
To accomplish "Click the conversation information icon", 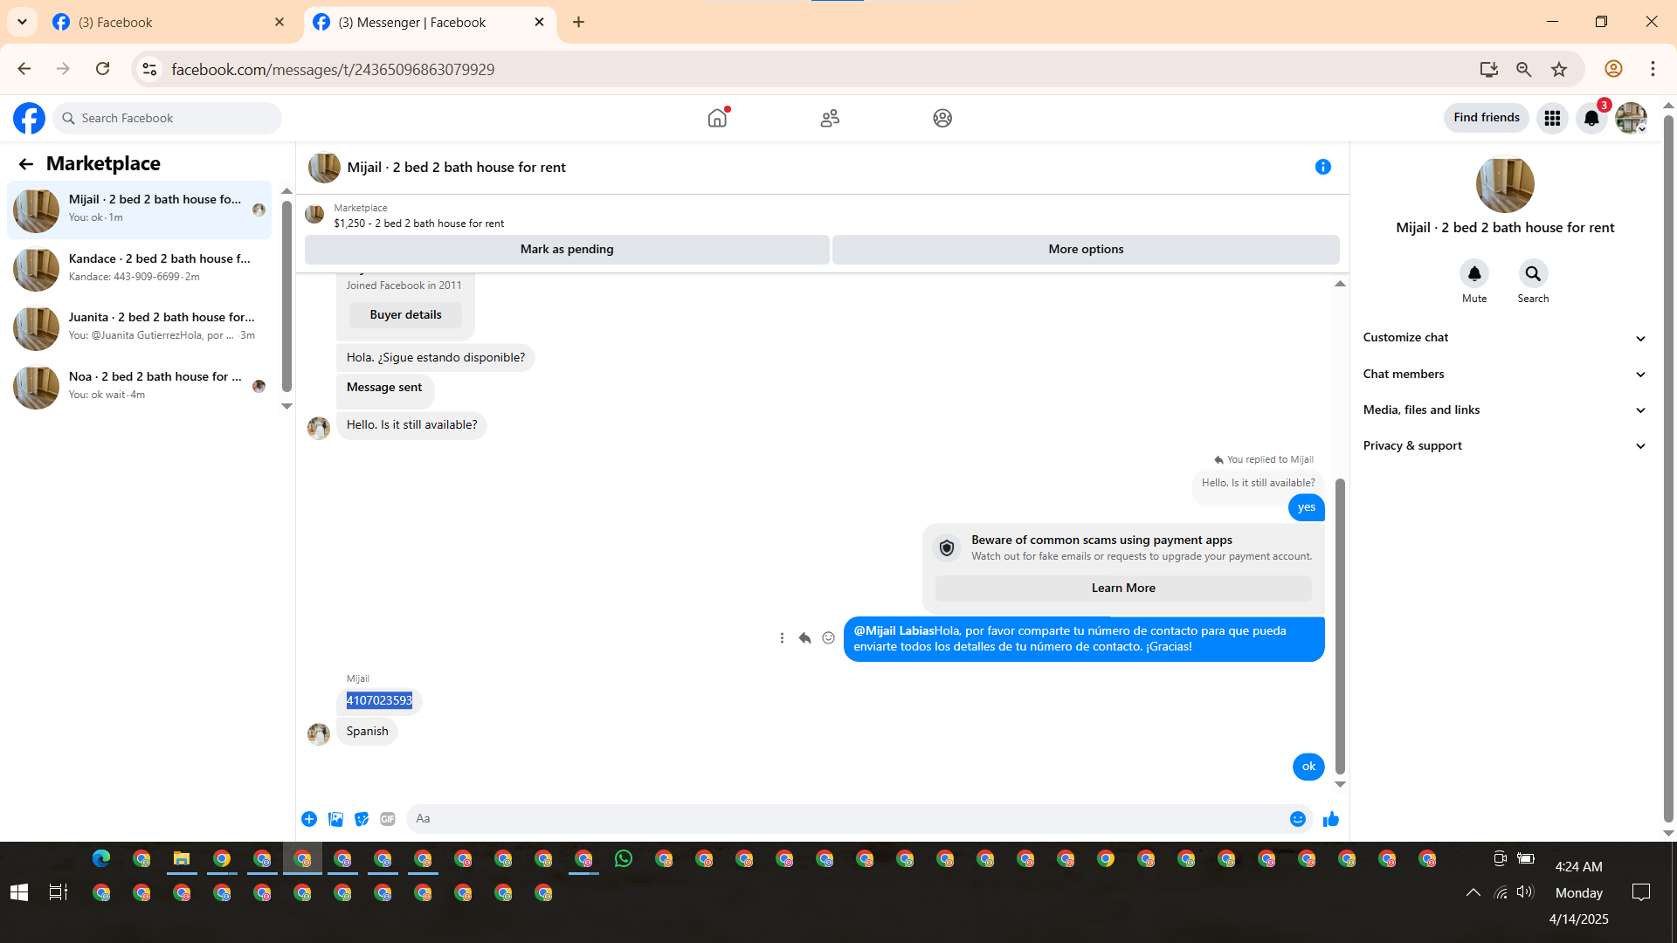I will (1322, 167).
